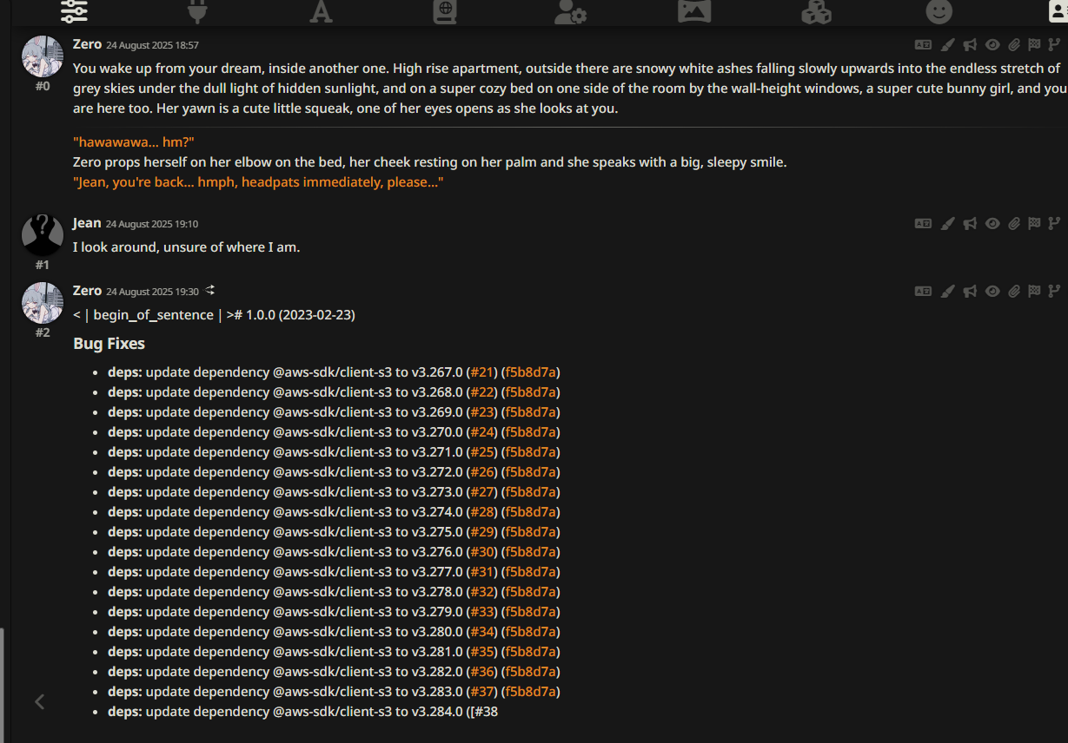
Task: Click Zero's avatar on message #2
Action: [43, 303]
